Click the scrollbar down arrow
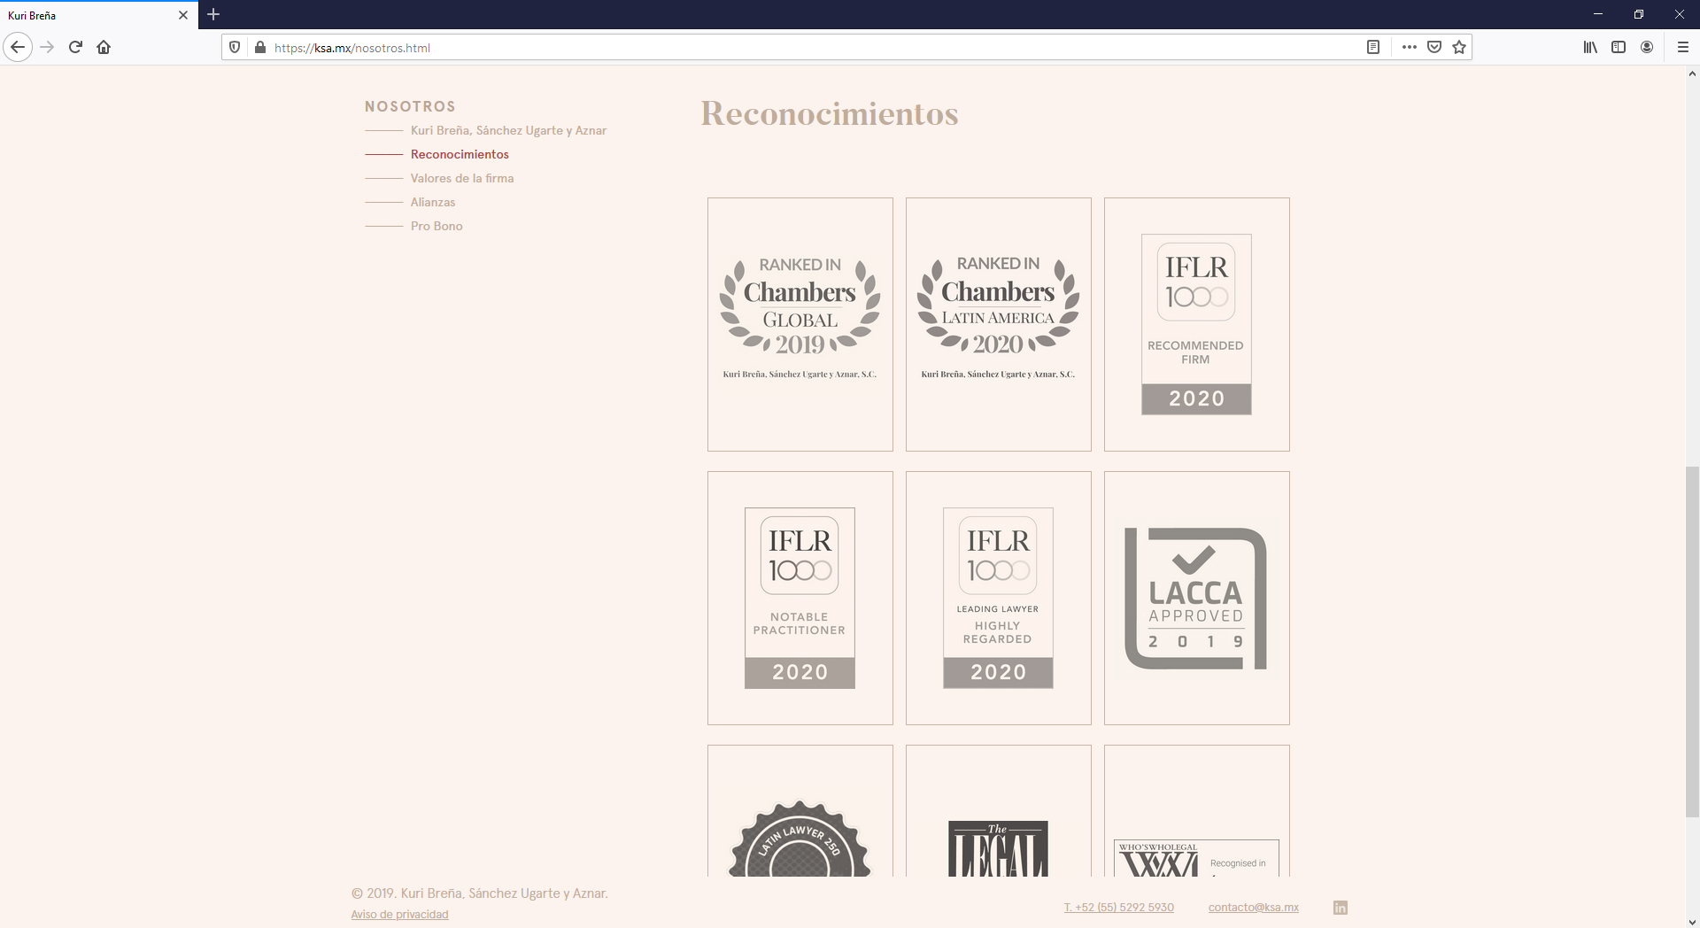 click(x=1692, y=921)
